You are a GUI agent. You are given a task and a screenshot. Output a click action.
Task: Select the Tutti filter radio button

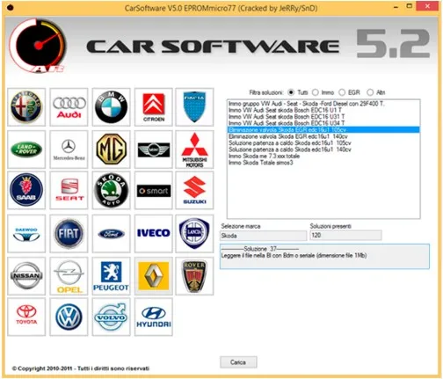tap(291, 92)
